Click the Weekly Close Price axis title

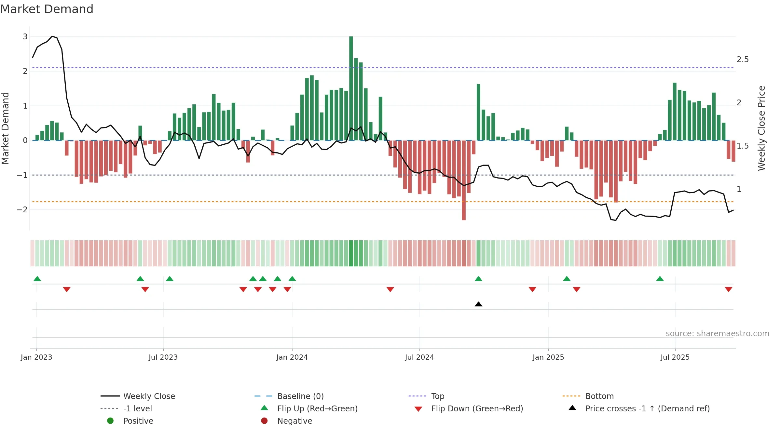[761, 128]
